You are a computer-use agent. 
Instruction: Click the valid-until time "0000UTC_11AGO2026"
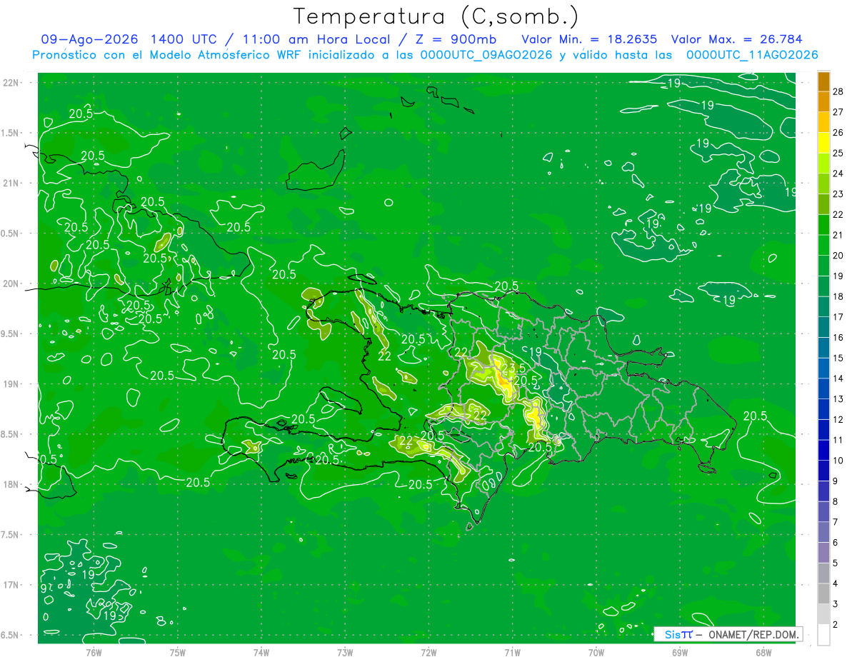point(752,55)
